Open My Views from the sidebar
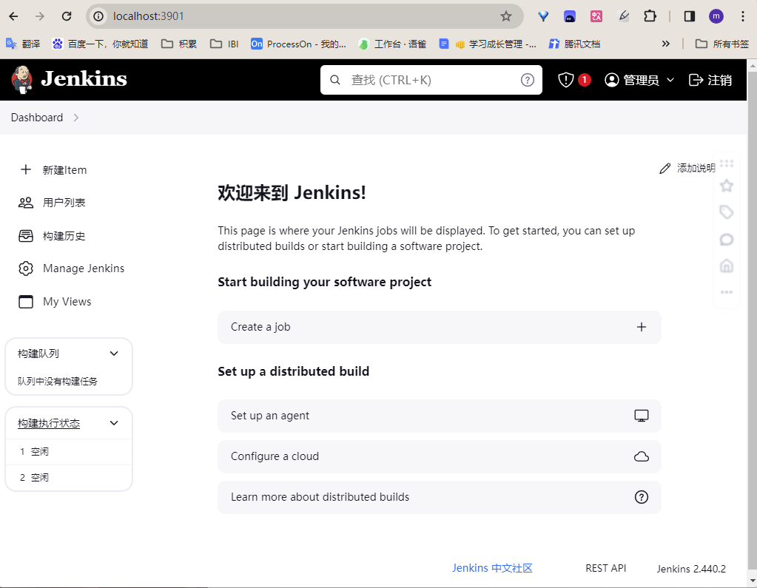 55,302
